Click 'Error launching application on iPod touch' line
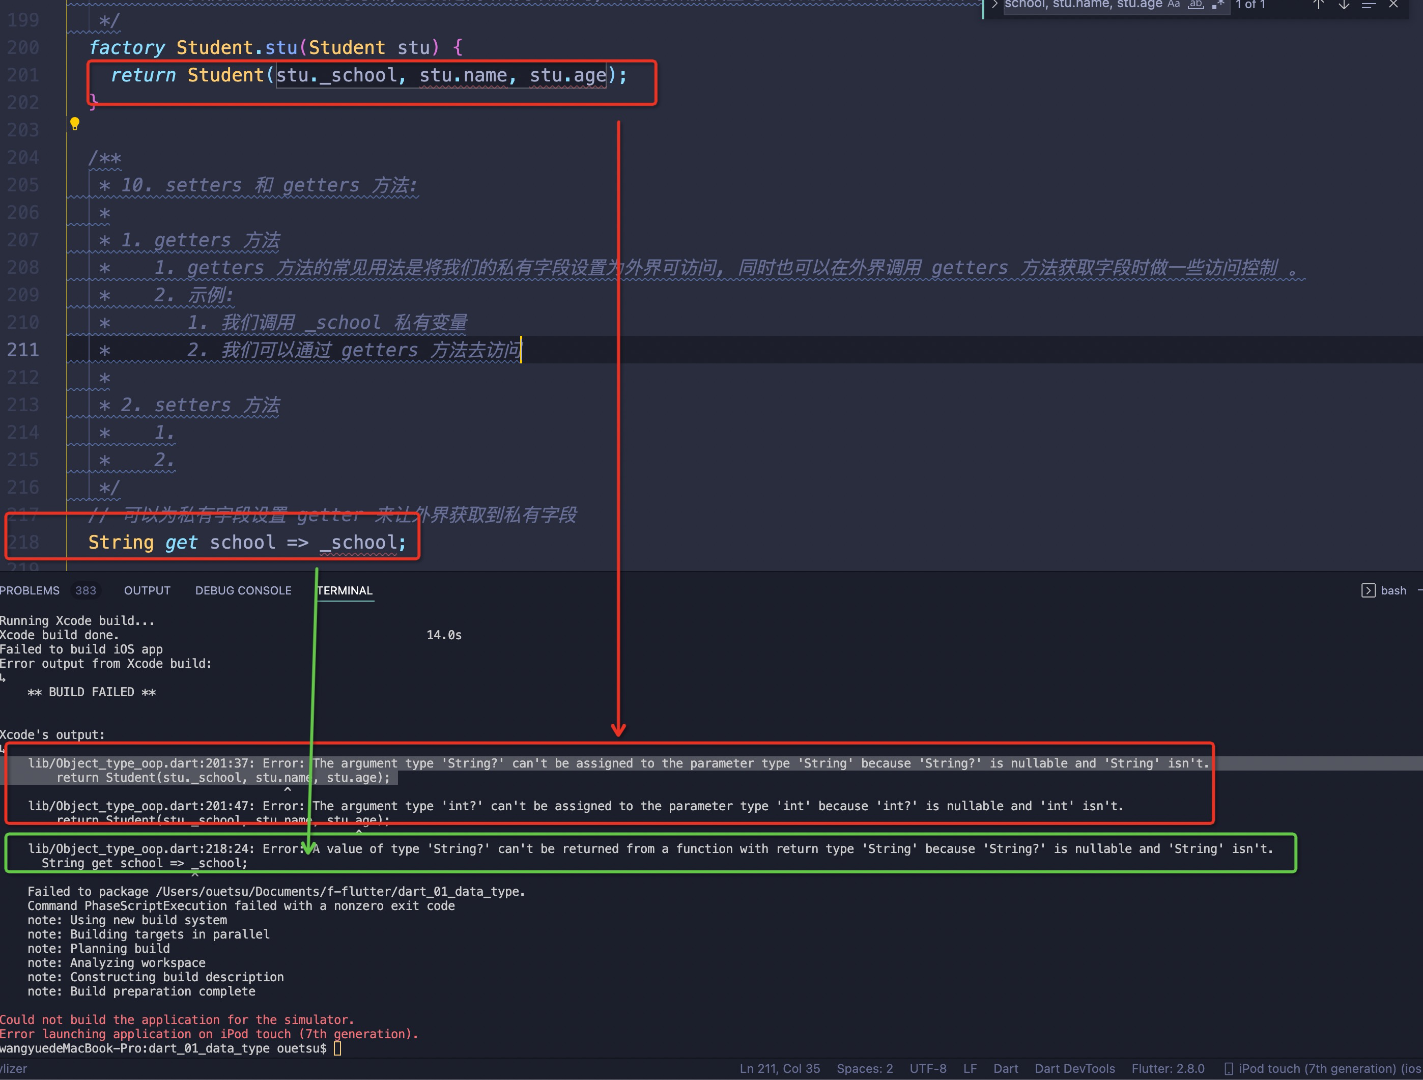This screenshot has width=1423, height=1080. click(209, 1034)
